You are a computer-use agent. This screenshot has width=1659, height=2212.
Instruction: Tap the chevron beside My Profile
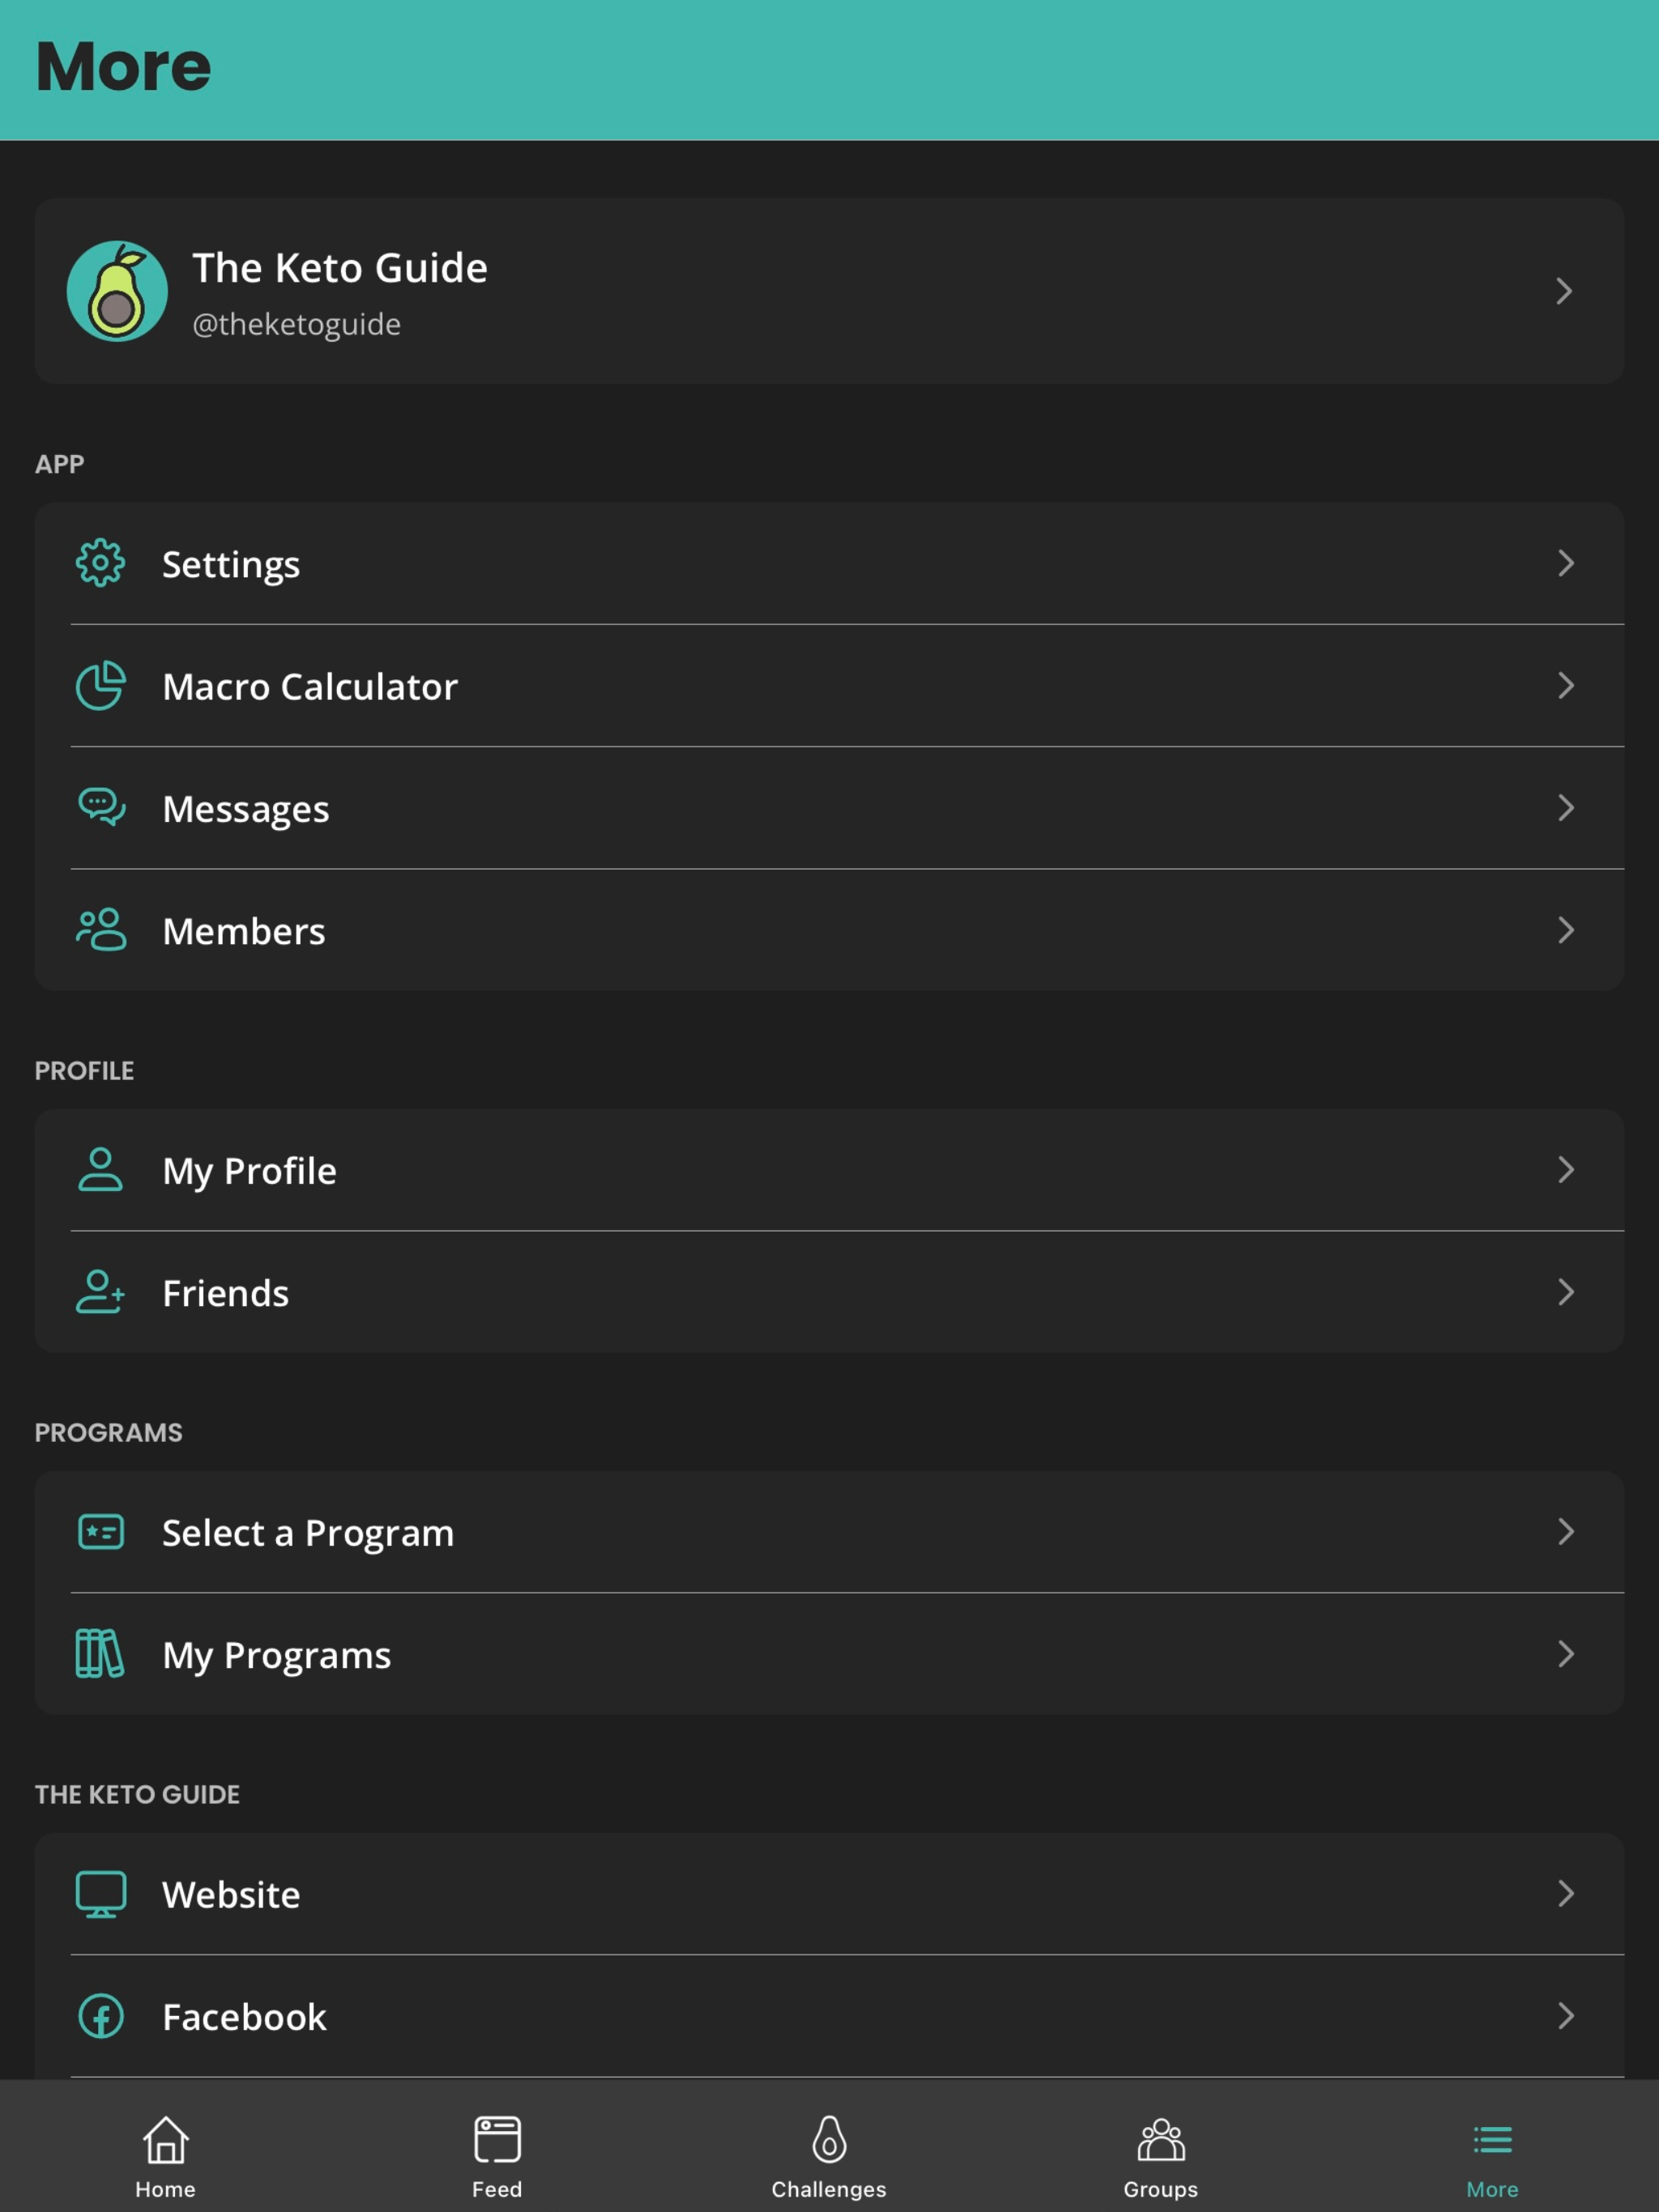click(1566, 1169)
